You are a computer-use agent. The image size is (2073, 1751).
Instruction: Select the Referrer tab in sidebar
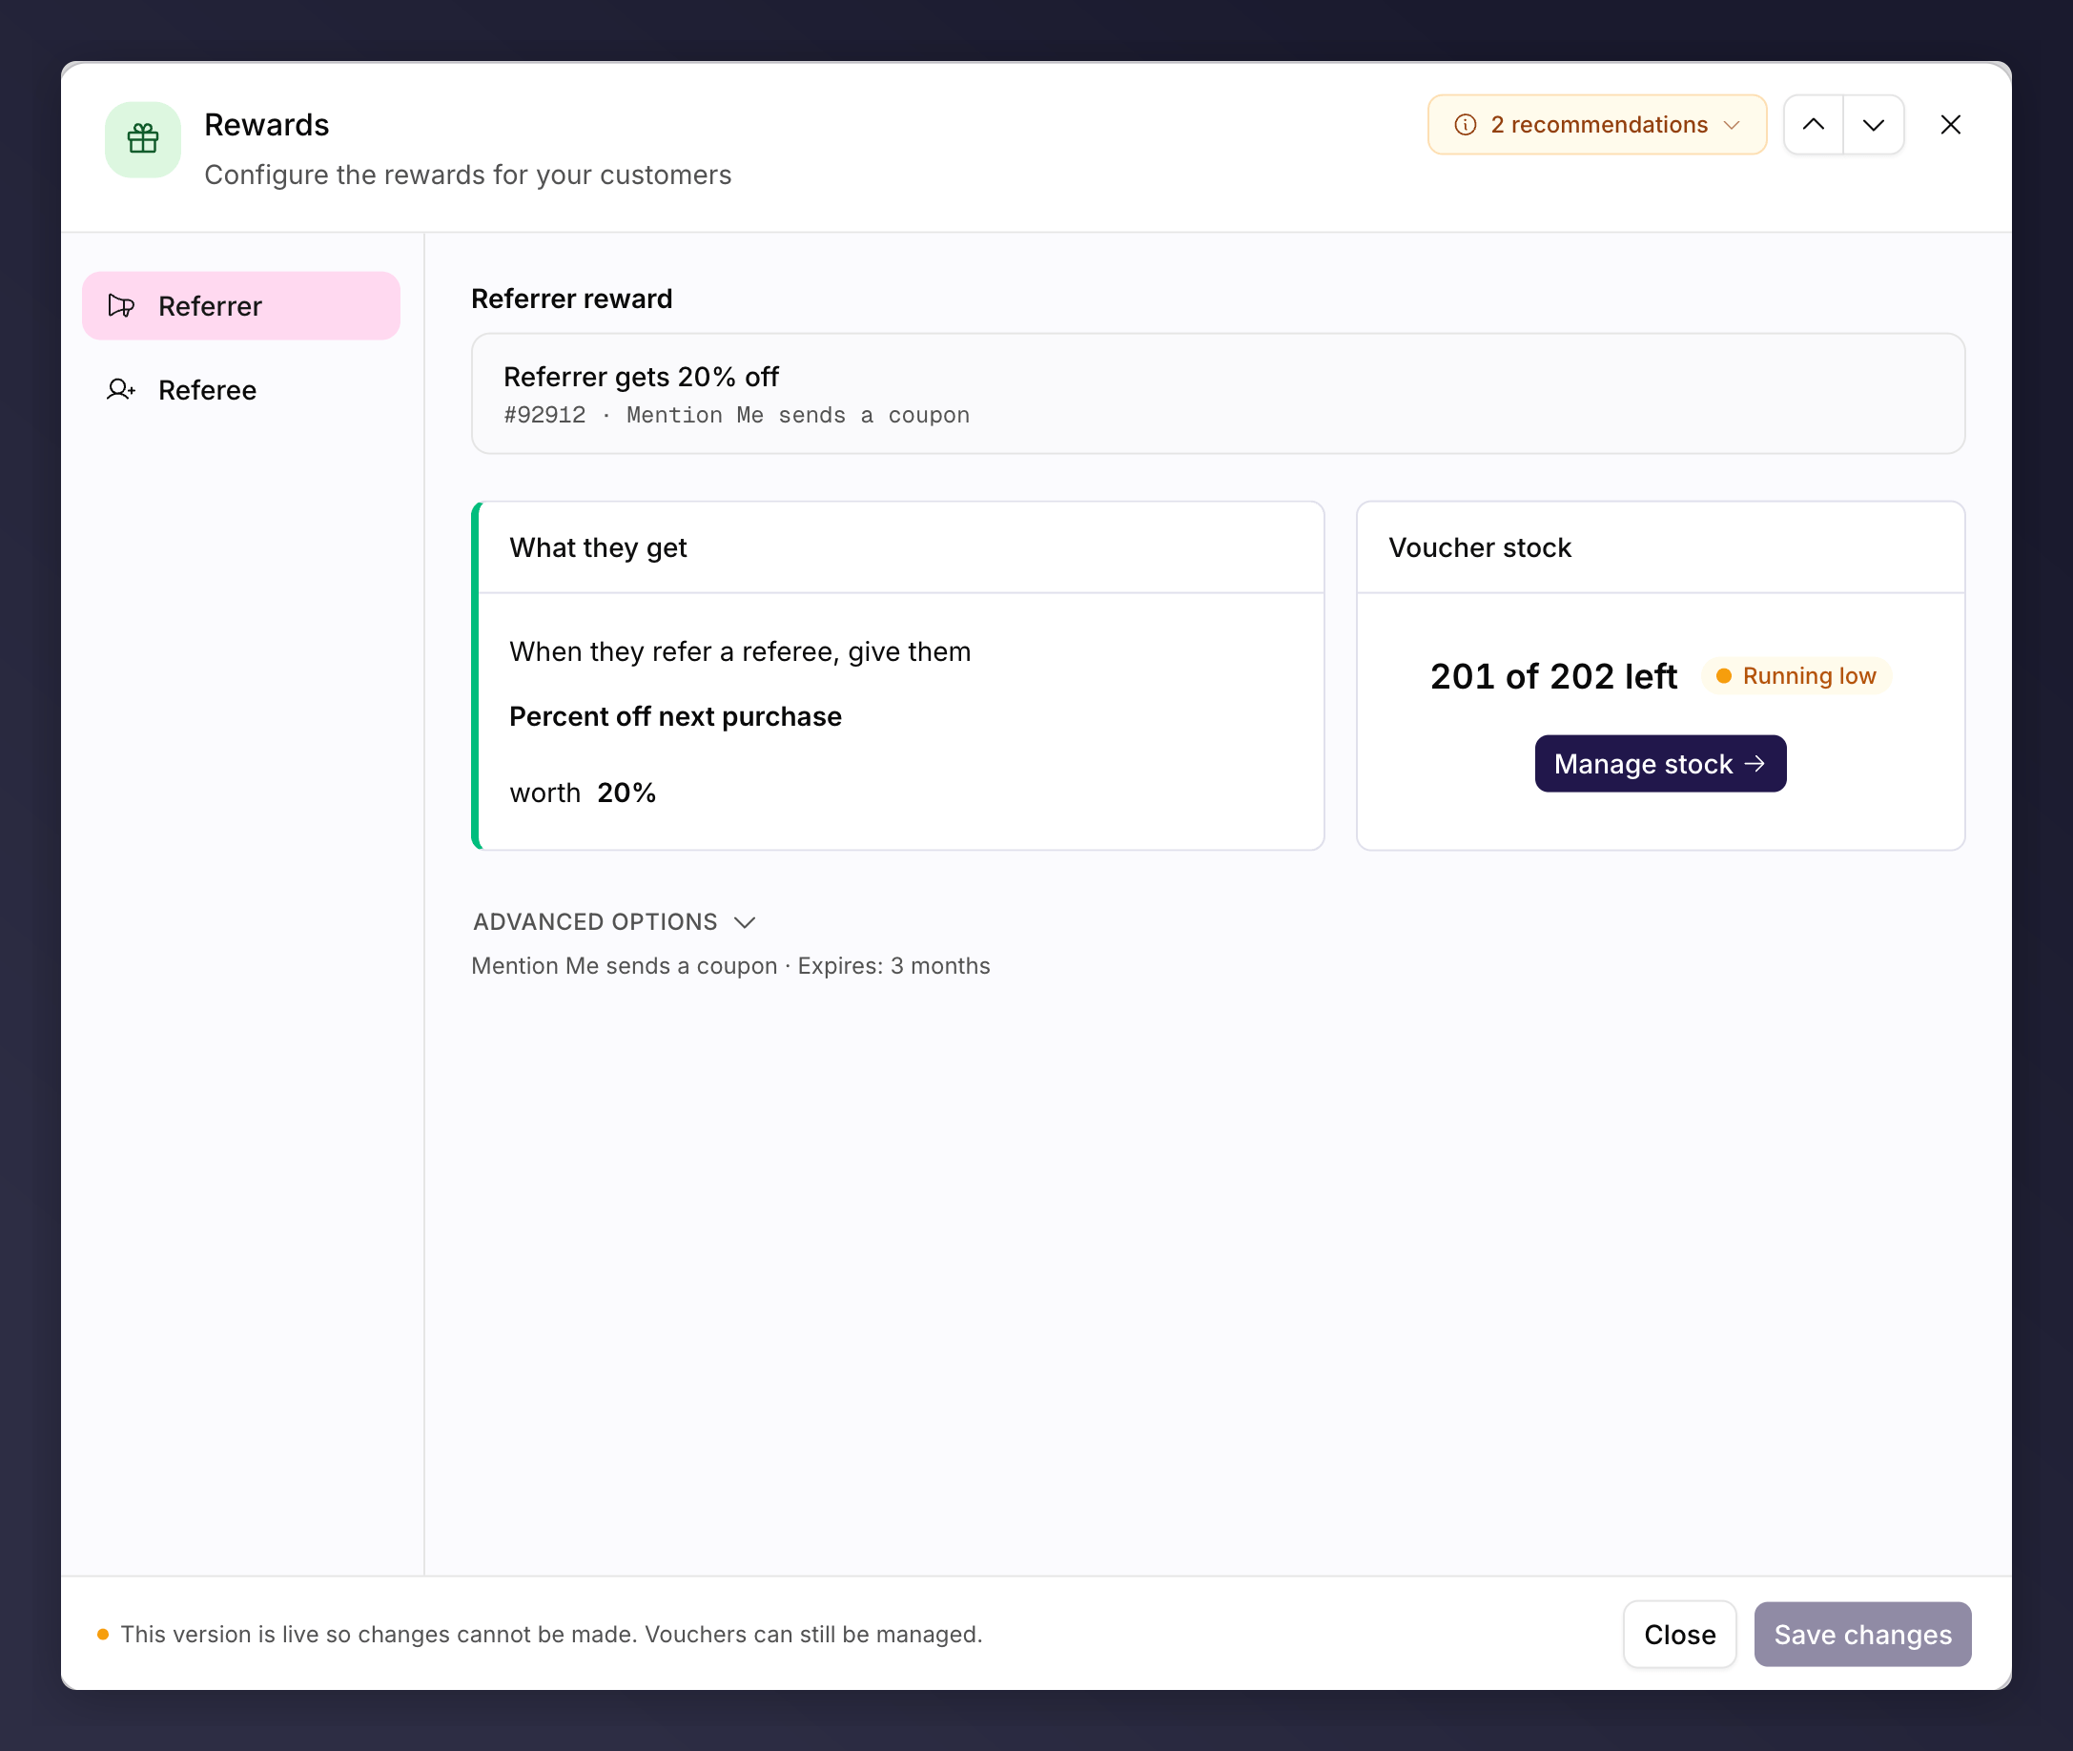click(241, 306)
